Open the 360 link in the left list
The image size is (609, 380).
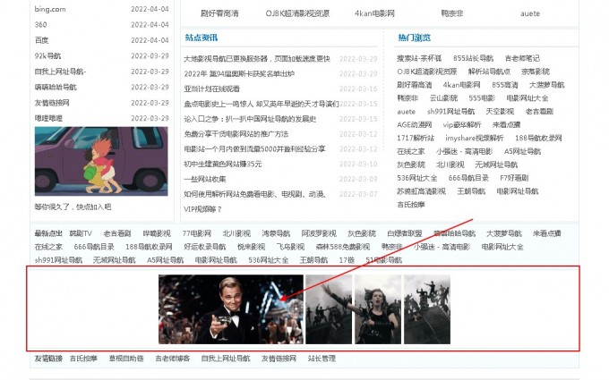click(x=41, y=24)
